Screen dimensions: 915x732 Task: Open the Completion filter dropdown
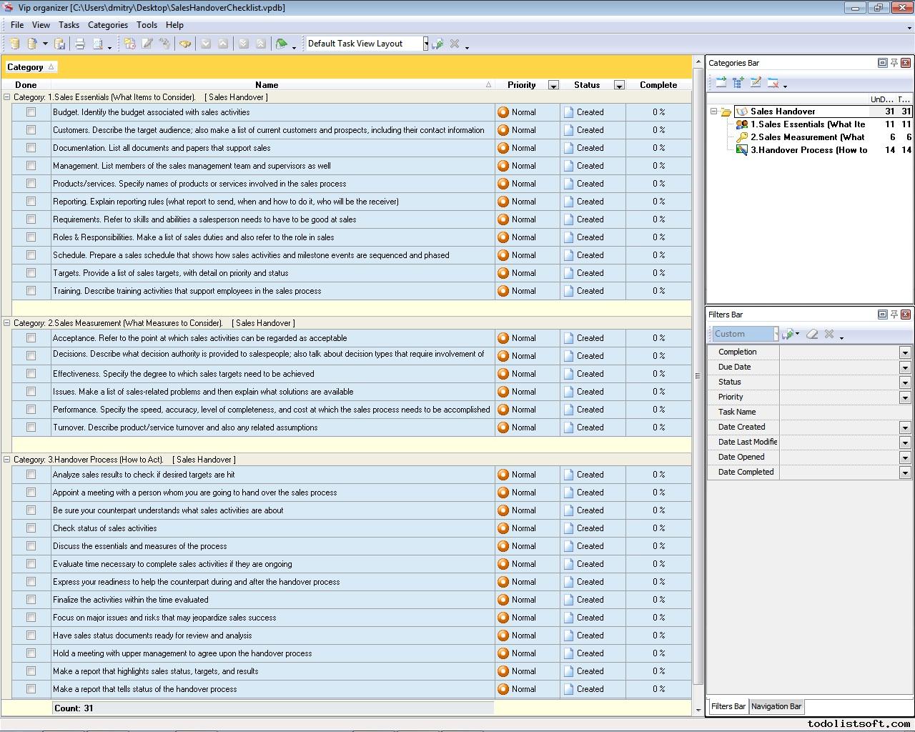click(905, 352)
